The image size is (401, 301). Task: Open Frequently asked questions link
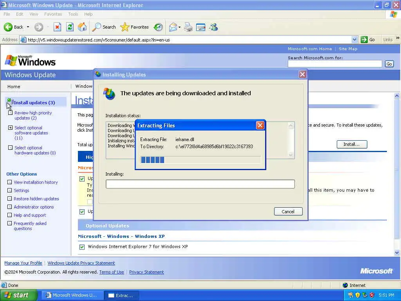click(x=30, y=226)
